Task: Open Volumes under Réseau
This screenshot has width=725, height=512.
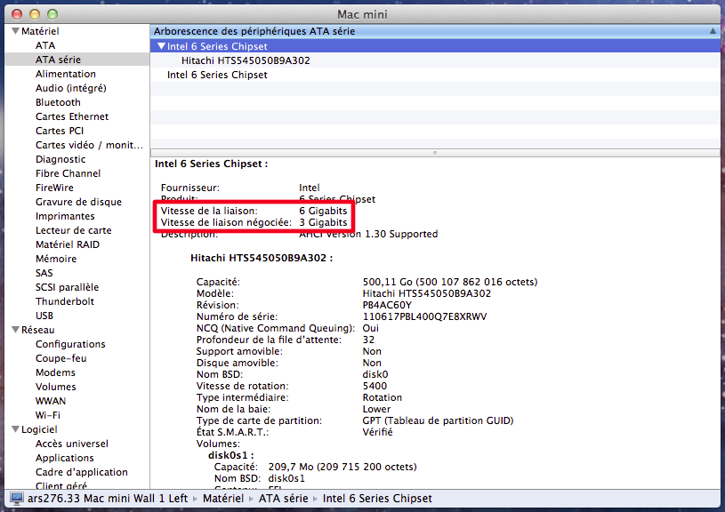Action: tap(56, 387)
